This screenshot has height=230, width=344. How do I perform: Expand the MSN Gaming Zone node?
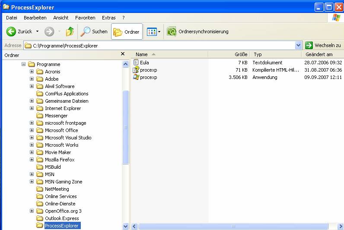click(x=32, y=182)
